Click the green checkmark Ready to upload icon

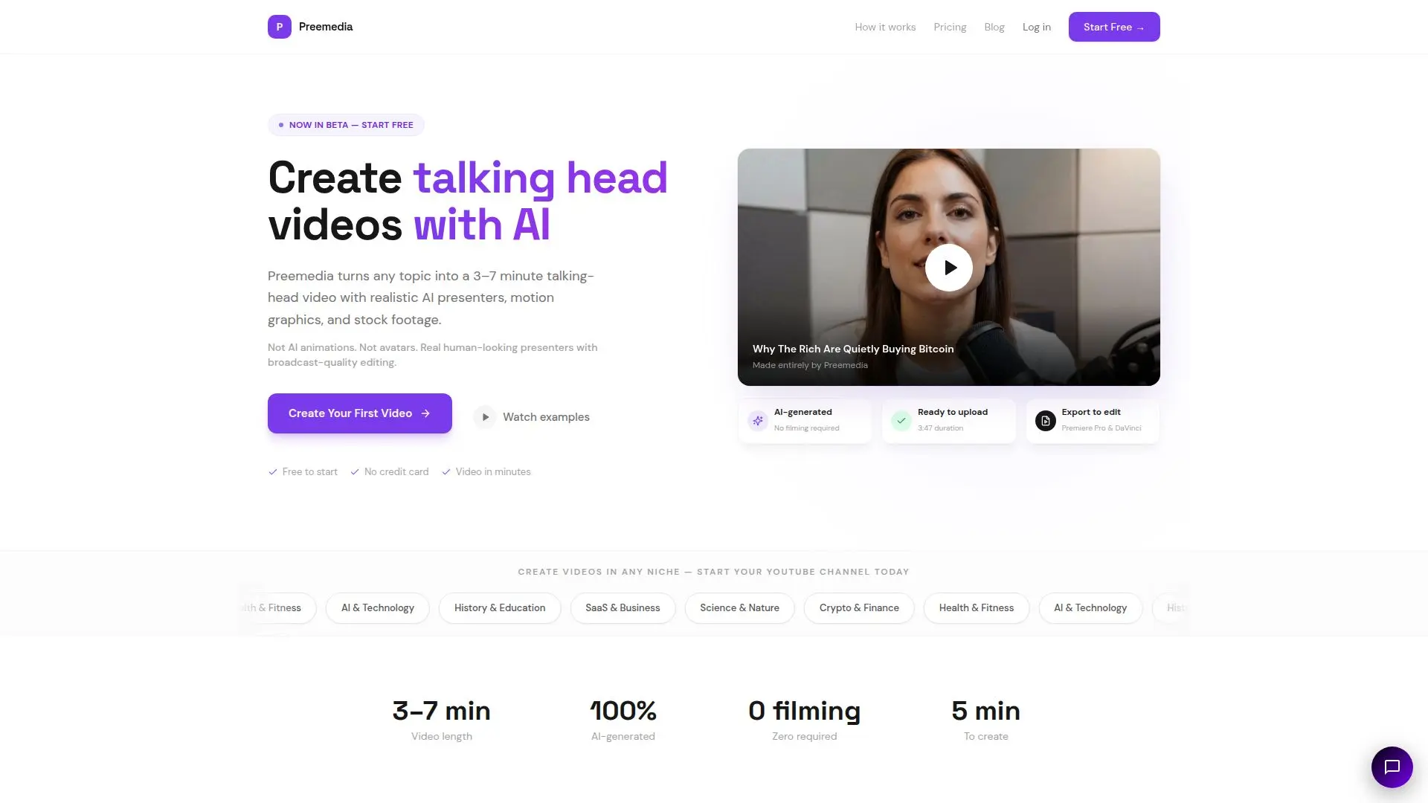[x=901, y=421]
